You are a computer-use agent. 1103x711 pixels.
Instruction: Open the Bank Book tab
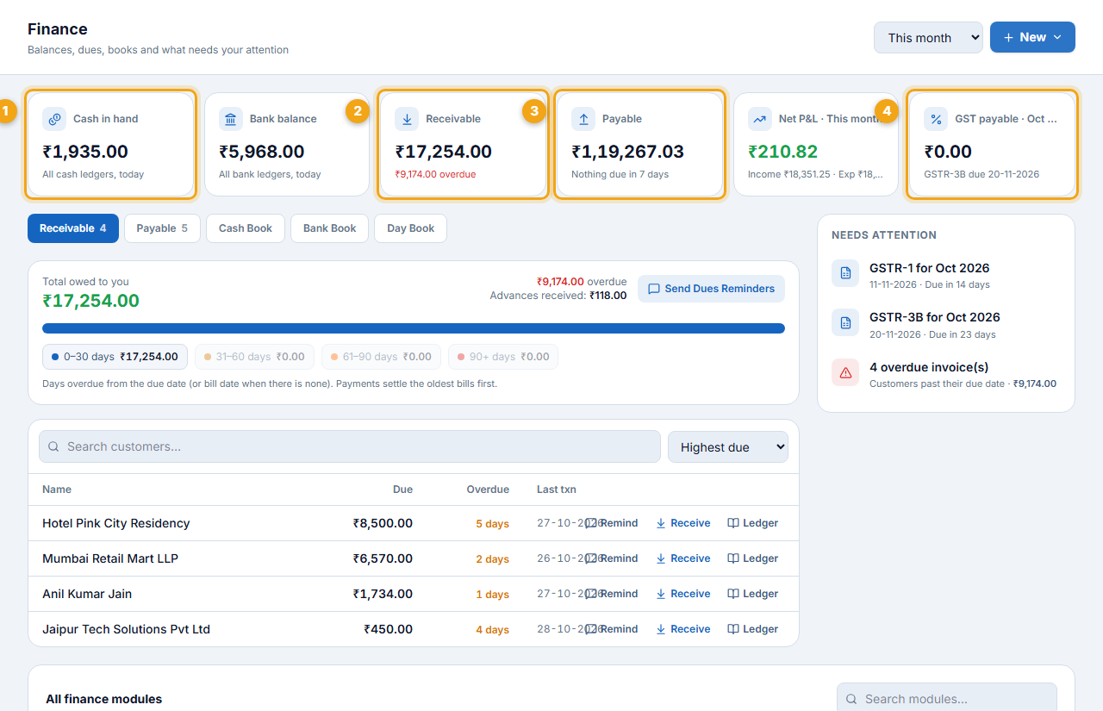pyautogui.click(x=330, y=228)
